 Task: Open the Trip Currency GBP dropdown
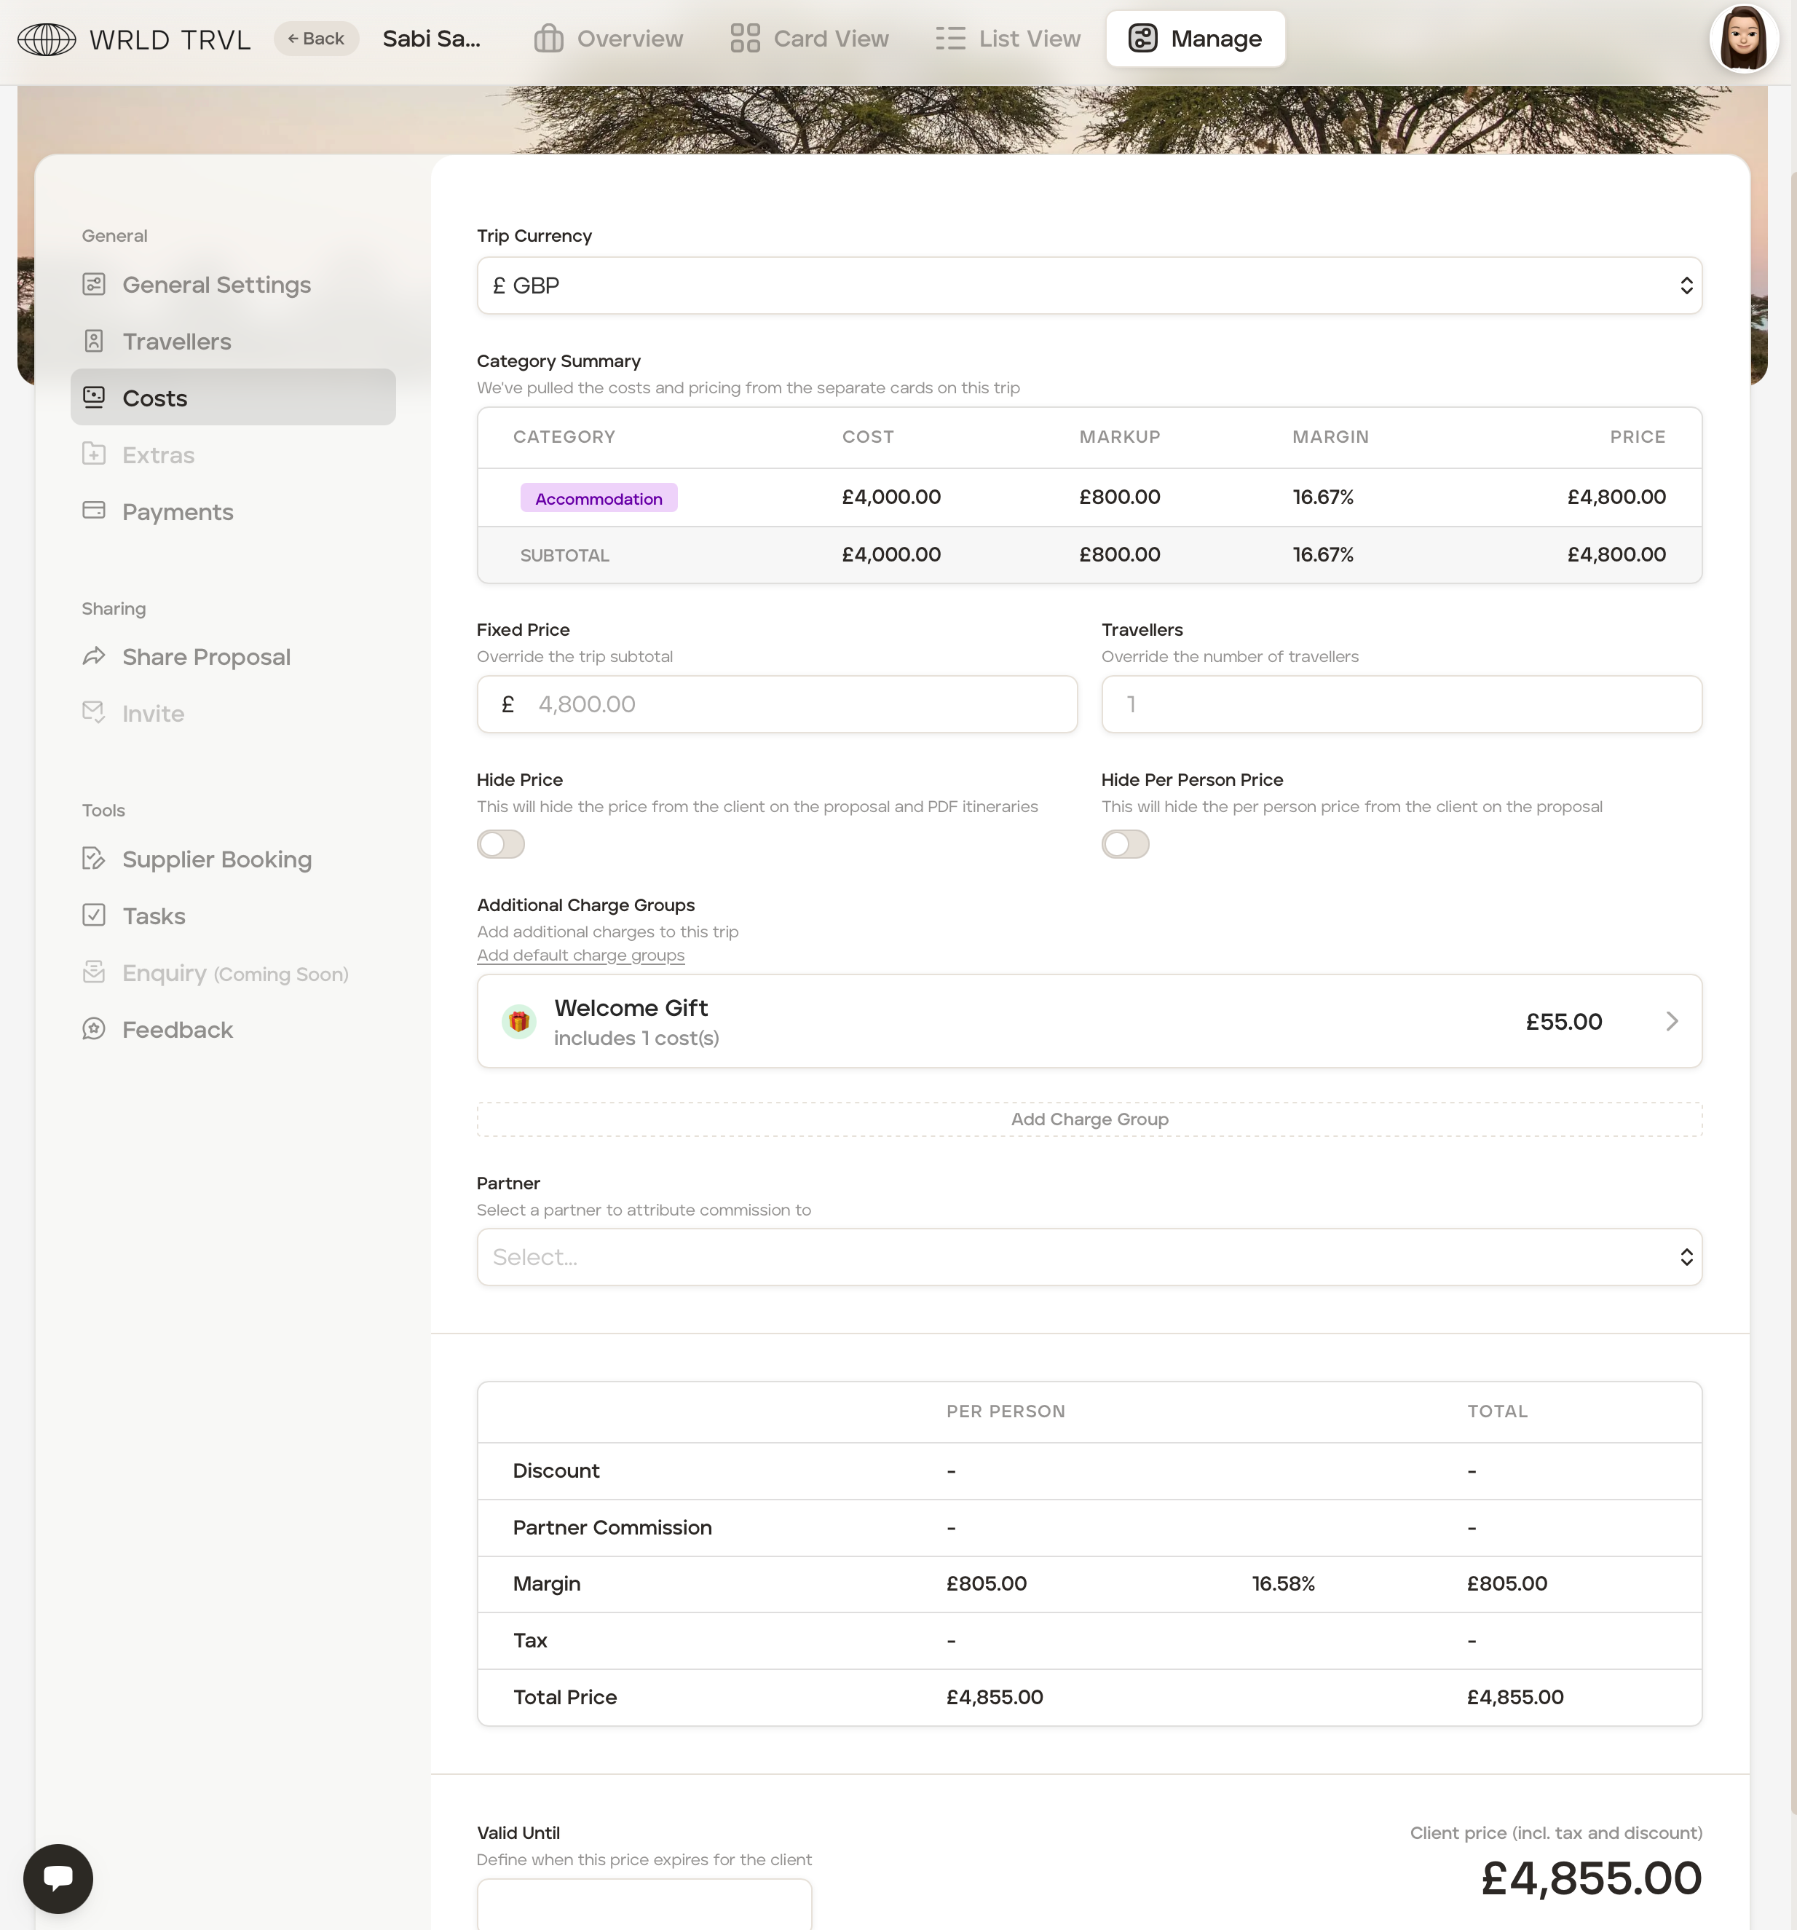point(1089,285)
